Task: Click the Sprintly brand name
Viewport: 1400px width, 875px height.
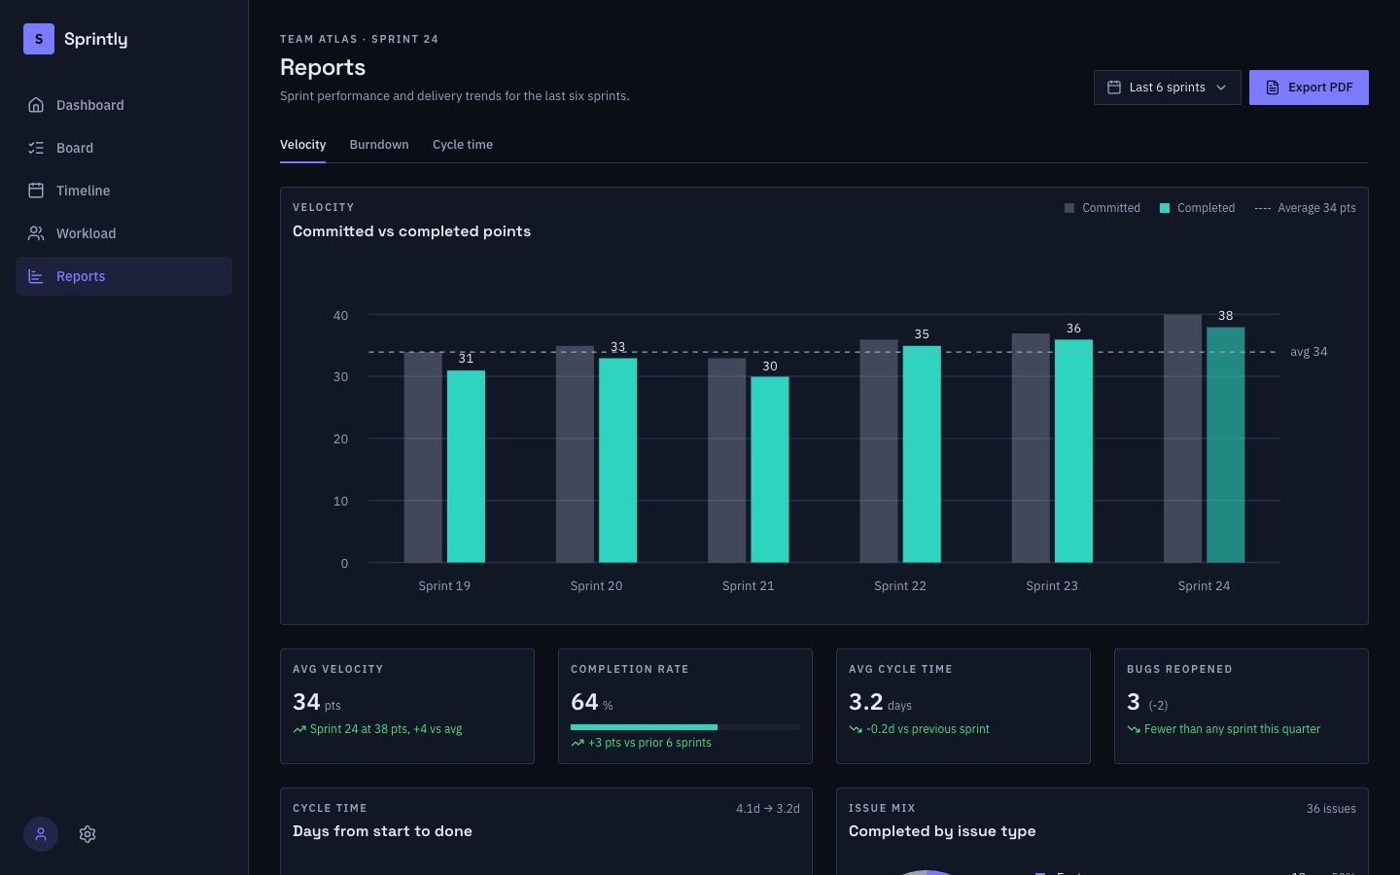Action: (x=96, y=39)
